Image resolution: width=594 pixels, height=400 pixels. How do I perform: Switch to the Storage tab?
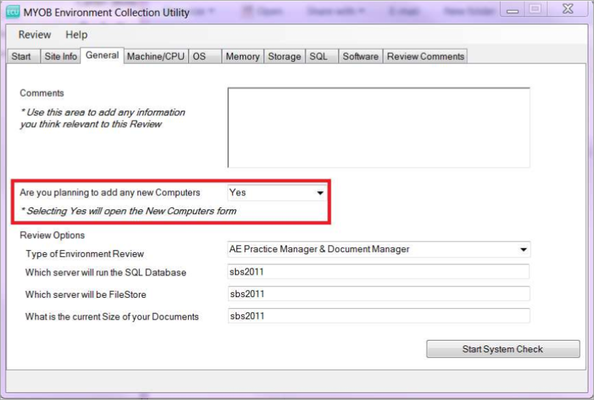click(284, 57)
